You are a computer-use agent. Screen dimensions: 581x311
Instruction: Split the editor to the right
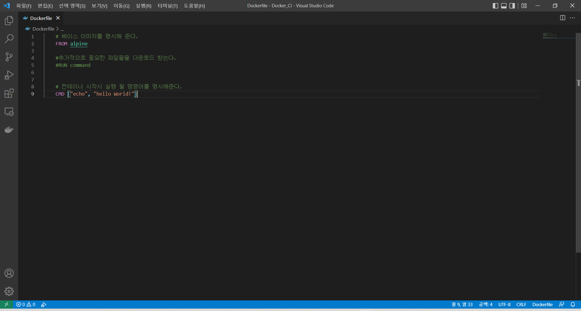[x=563, y=18]
